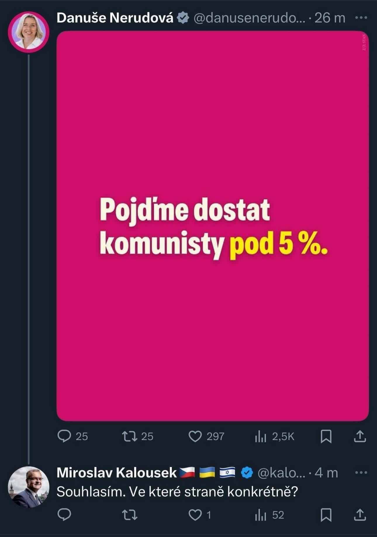Repost Miroslav Kalousek's reply
This screenshot has height=537, width=377.
coord(130,515)
